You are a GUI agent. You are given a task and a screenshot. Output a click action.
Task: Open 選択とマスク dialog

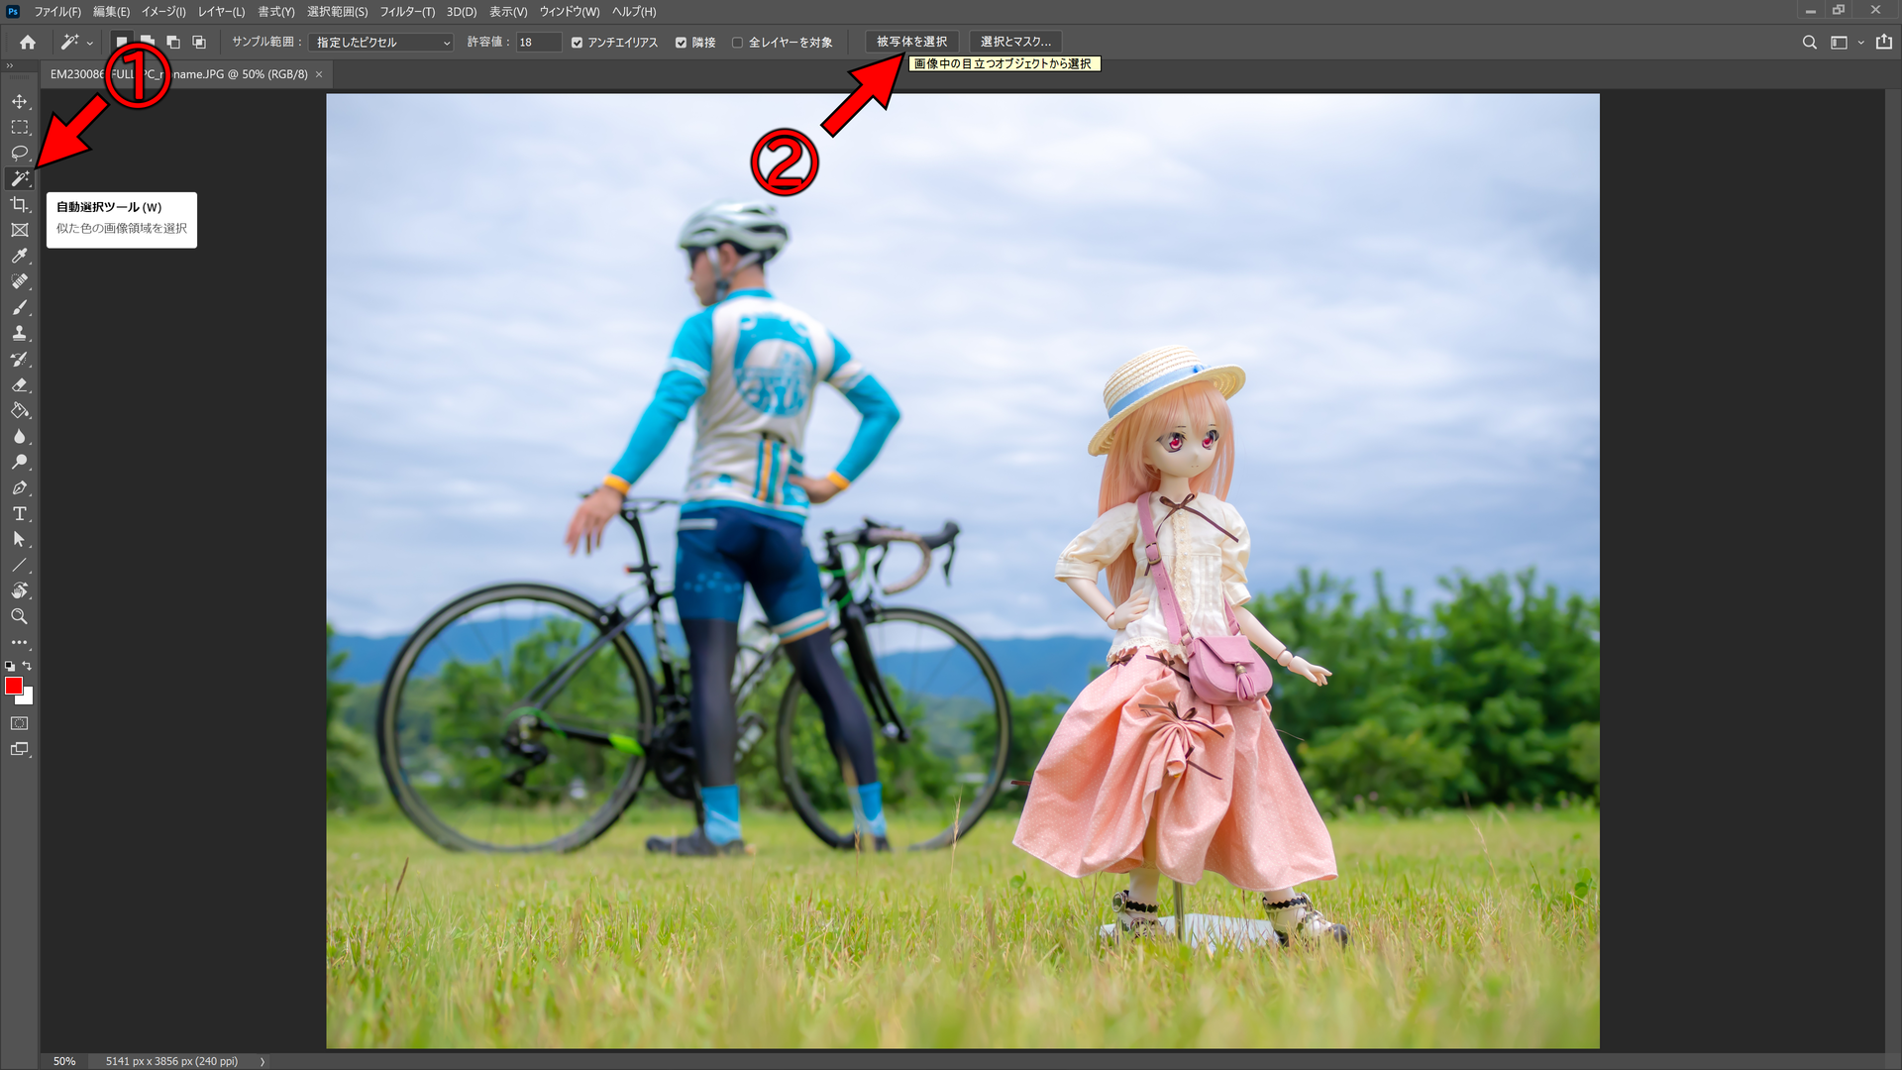pyautogui.click(x=1015, y=41)
